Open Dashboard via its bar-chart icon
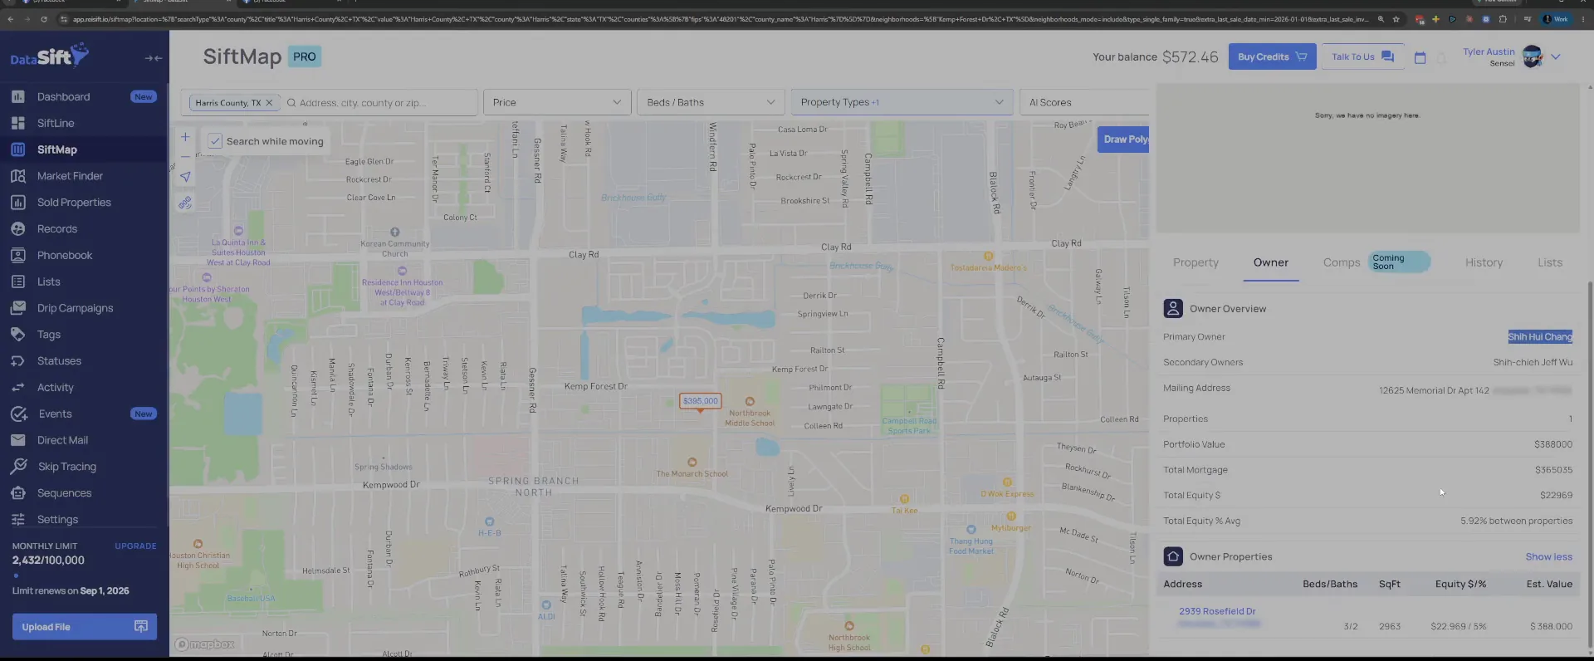This screenshot has width=1594, height=661. [18, 96]
